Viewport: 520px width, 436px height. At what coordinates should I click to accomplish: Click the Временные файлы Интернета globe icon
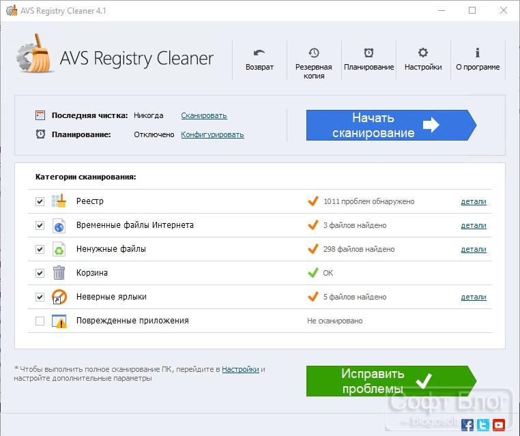click(x=59, y=225)
